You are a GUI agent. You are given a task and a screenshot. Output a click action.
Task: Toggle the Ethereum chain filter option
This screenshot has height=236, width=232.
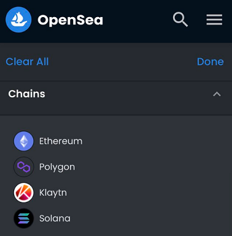click(116, 141)
